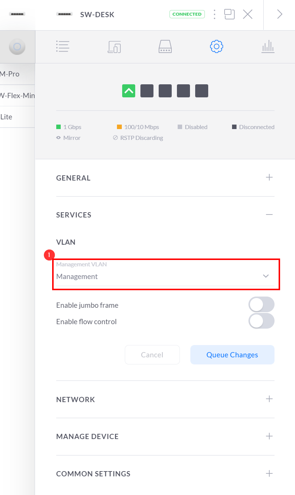Open the settings gear tab
Viewport: 295px width, 495px height.
216,47
